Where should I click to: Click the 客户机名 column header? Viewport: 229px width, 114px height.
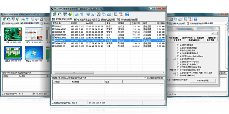coord(61,23)
